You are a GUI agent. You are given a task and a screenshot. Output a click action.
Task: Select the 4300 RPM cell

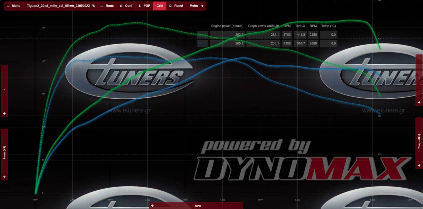point(287,43)
